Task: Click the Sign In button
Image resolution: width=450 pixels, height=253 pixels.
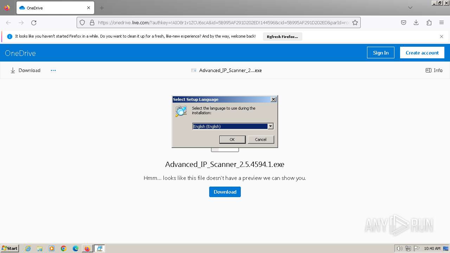Action: (x=381, y=53)
